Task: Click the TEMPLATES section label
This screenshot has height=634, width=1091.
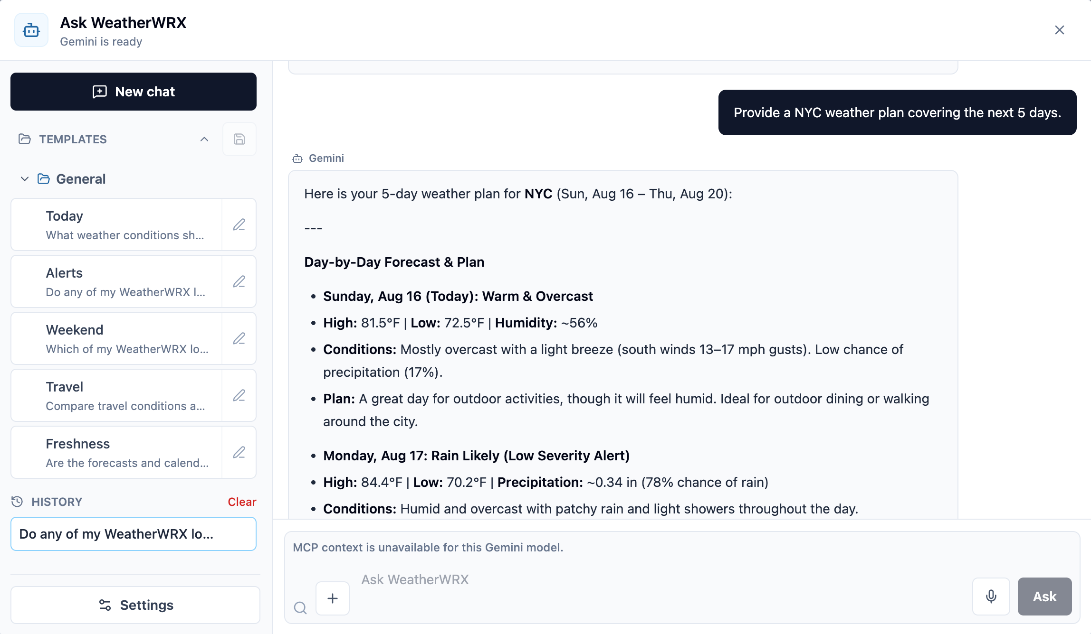Action: tap(73, 139)
